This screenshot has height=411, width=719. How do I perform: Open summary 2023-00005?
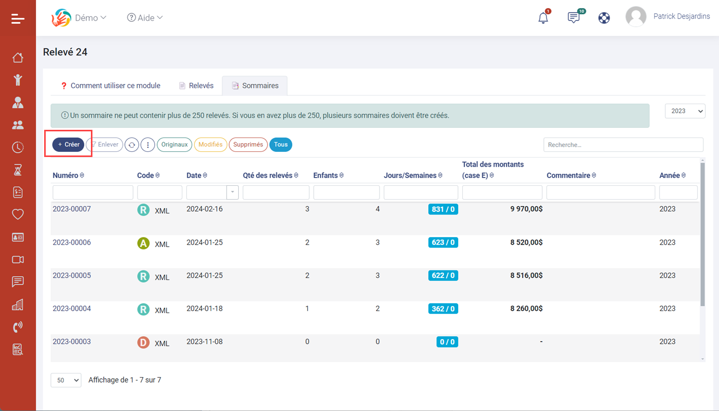(x=72, y=276)
